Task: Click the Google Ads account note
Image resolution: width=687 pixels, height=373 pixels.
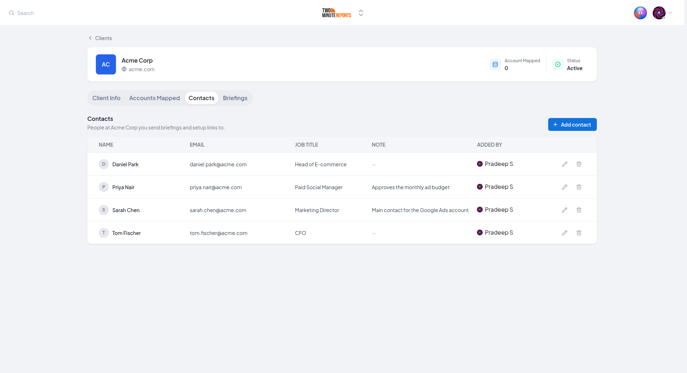Action: (420, 210)
